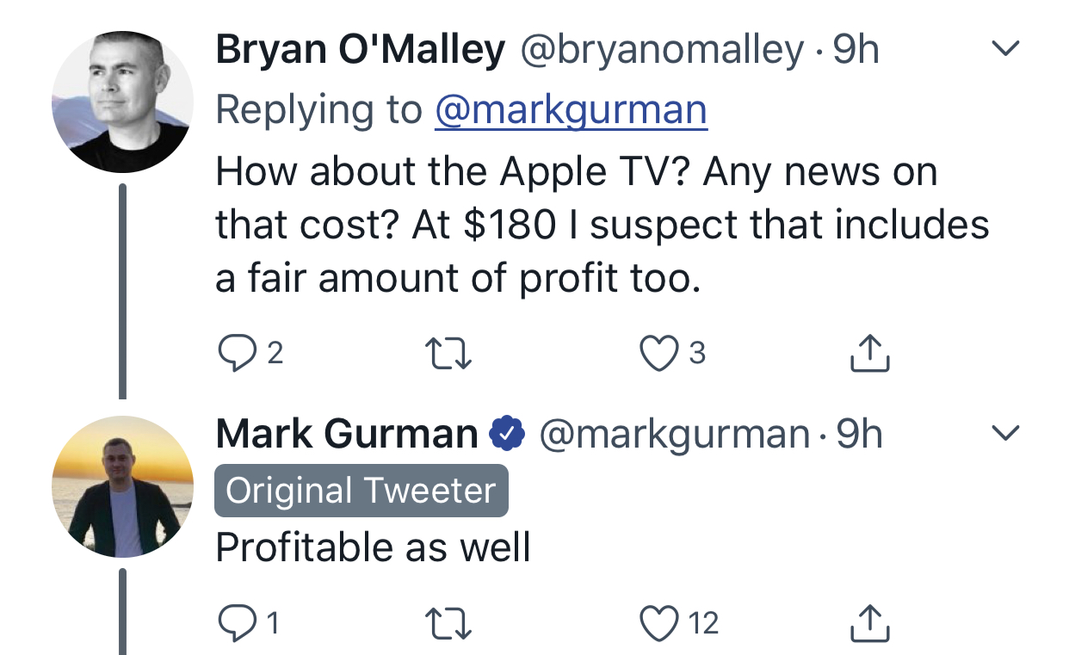The width and height of the screenshot is (1069, 655).
Task: Retweet Mark Gurman's 'Profitable as well' tweet
Action: (x=449, y=623)
